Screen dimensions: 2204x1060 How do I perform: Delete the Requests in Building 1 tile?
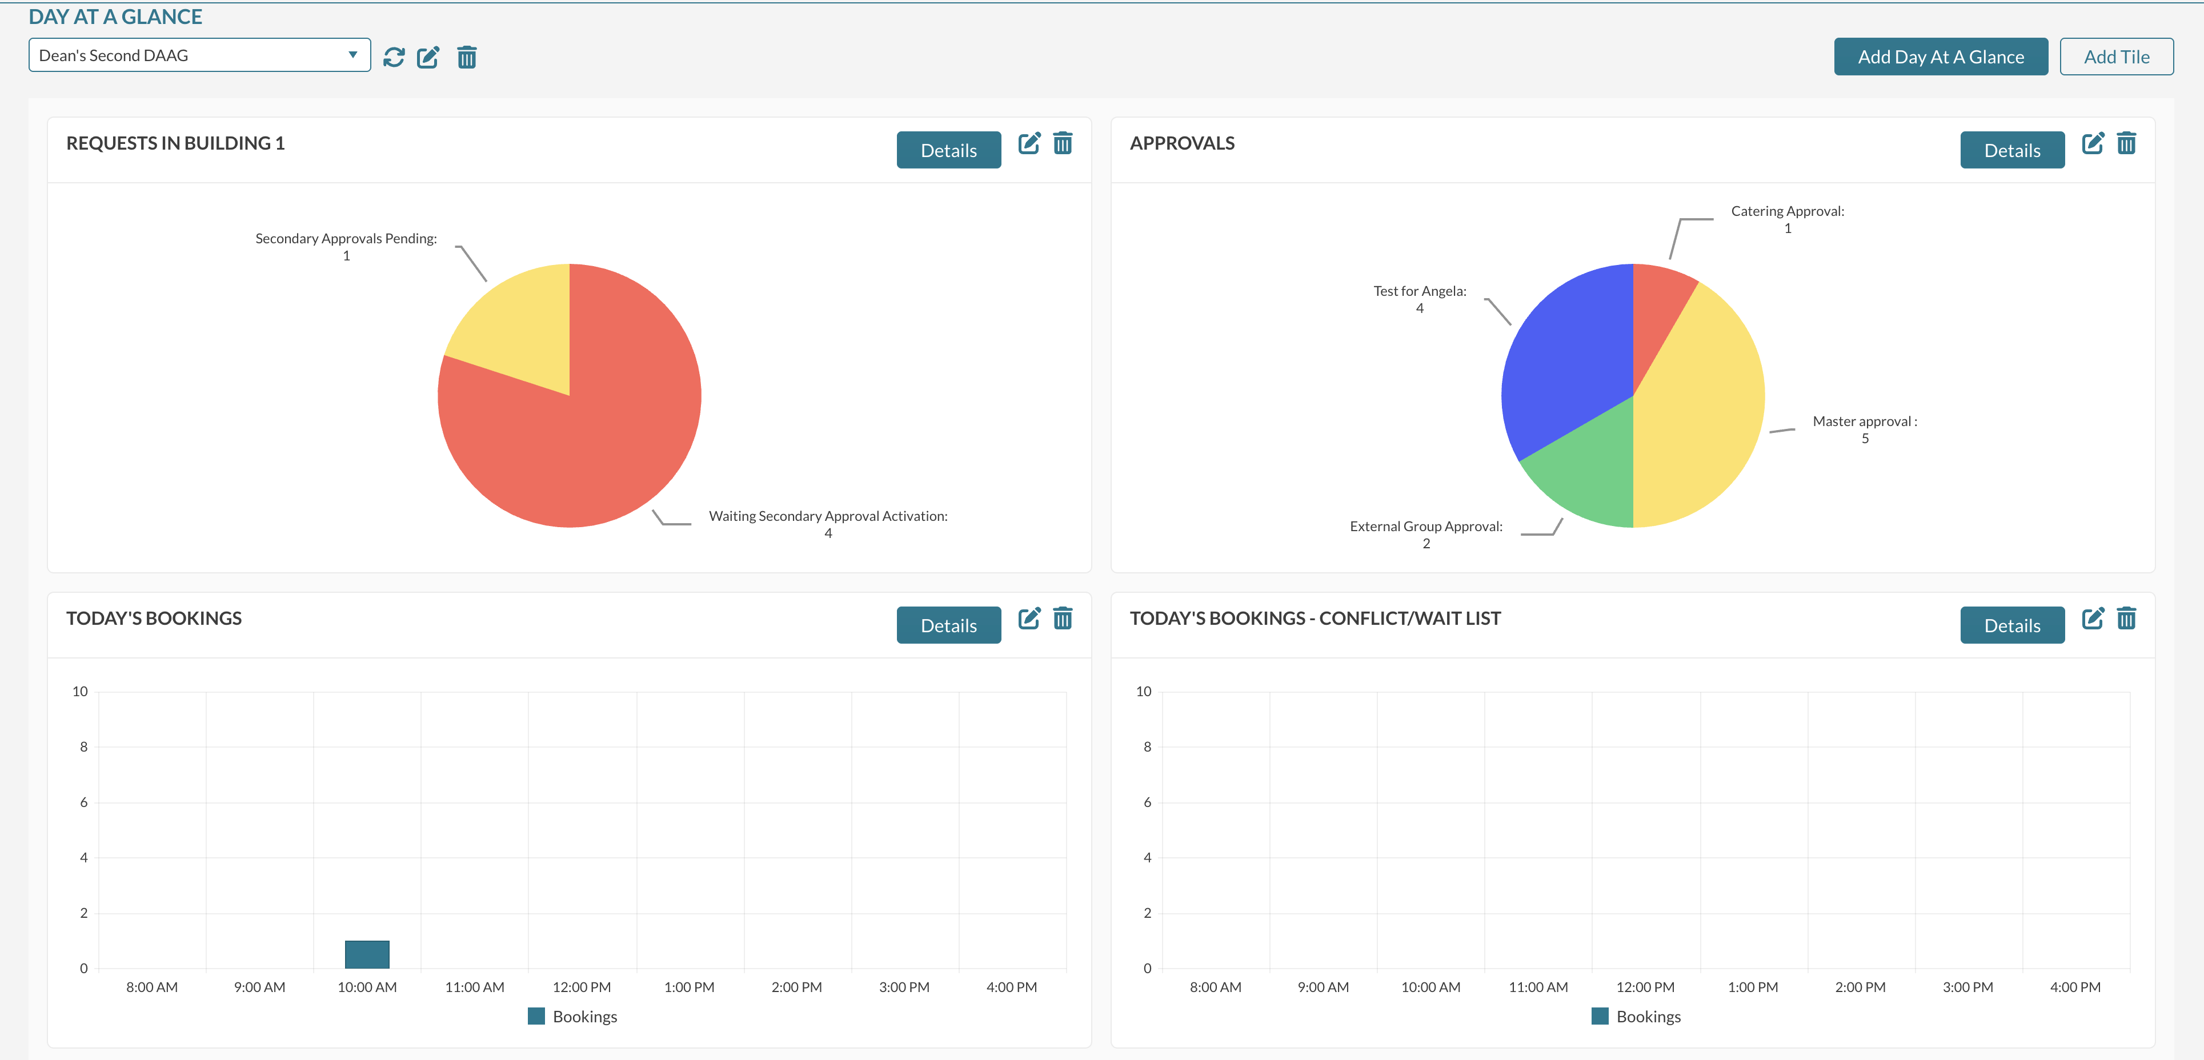point(1063,143)
